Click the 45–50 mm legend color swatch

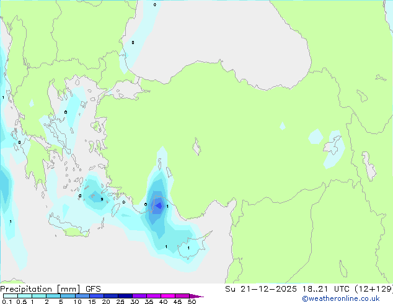(x=182, y=296)
